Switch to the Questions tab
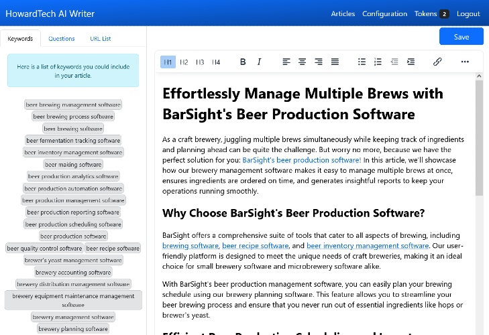489x335 pixels. click(x=62, y=39)
